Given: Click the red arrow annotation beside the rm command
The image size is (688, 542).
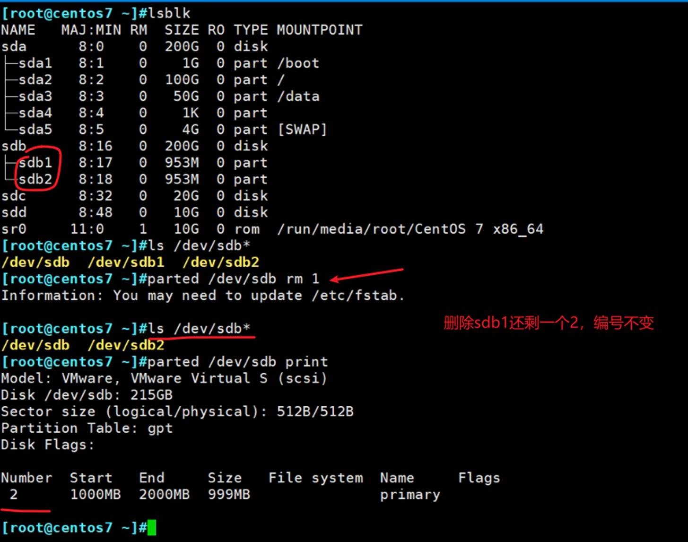Looking at the screenshot, I should pos(367,274).
